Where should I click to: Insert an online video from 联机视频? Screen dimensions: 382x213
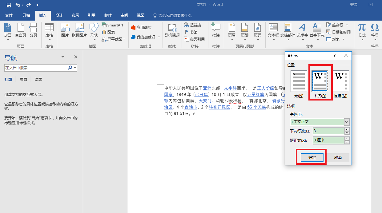pos(172,31)
